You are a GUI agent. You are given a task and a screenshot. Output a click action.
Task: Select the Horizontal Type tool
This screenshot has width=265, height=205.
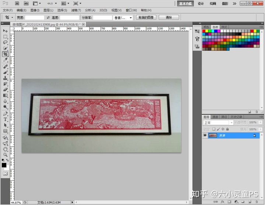coord(5,119)
